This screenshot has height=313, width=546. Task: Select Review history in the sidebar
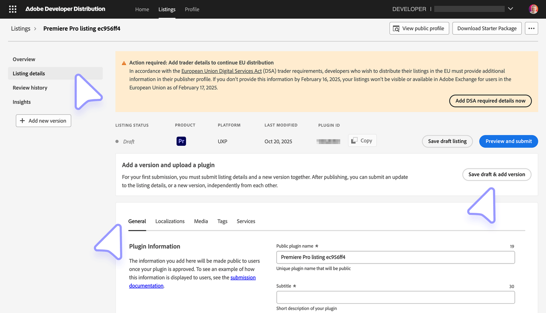click(29, 87)
